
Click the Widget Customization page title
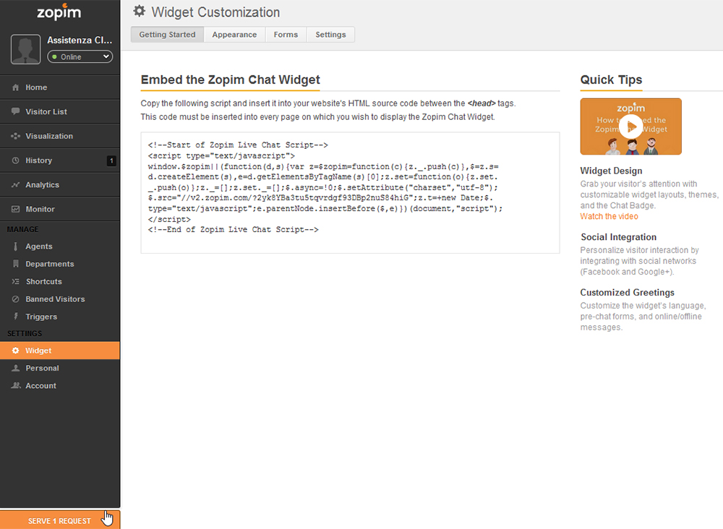click(215, 12)
